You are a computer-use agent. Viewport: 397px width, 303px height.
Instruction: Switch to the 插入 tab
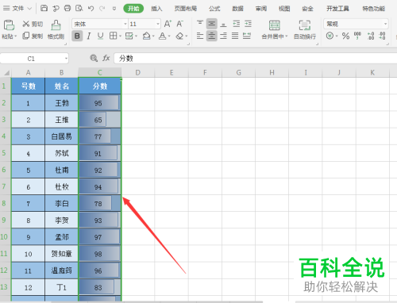156,9
